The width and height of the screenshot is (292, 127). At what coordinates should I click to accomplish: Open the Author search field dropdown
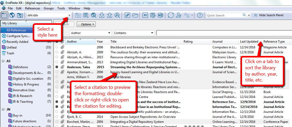109,33
